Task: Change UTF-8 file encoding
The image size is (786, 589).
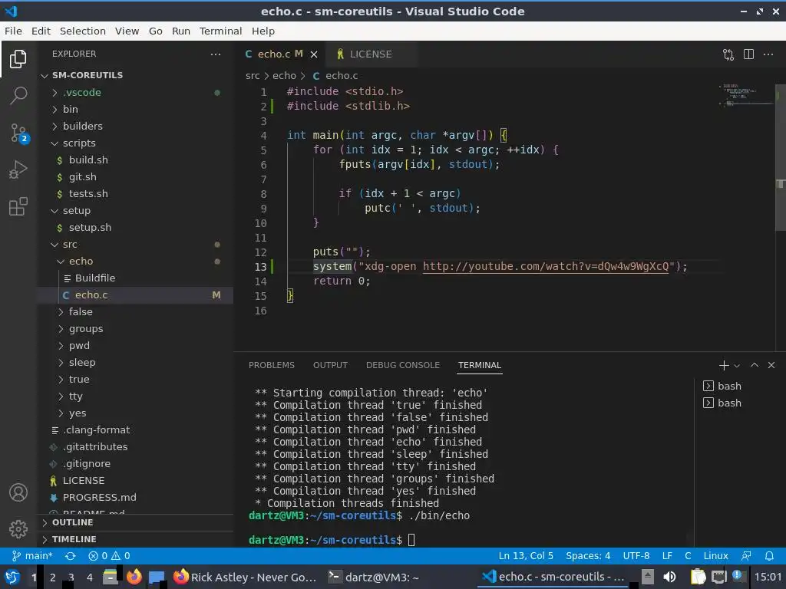Action: pos(636,556)
